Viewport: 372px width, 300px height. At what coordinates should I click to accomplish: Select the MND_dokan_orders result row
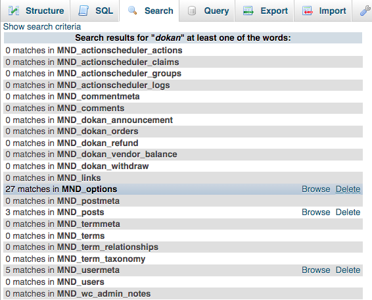[x=183, y=132]
